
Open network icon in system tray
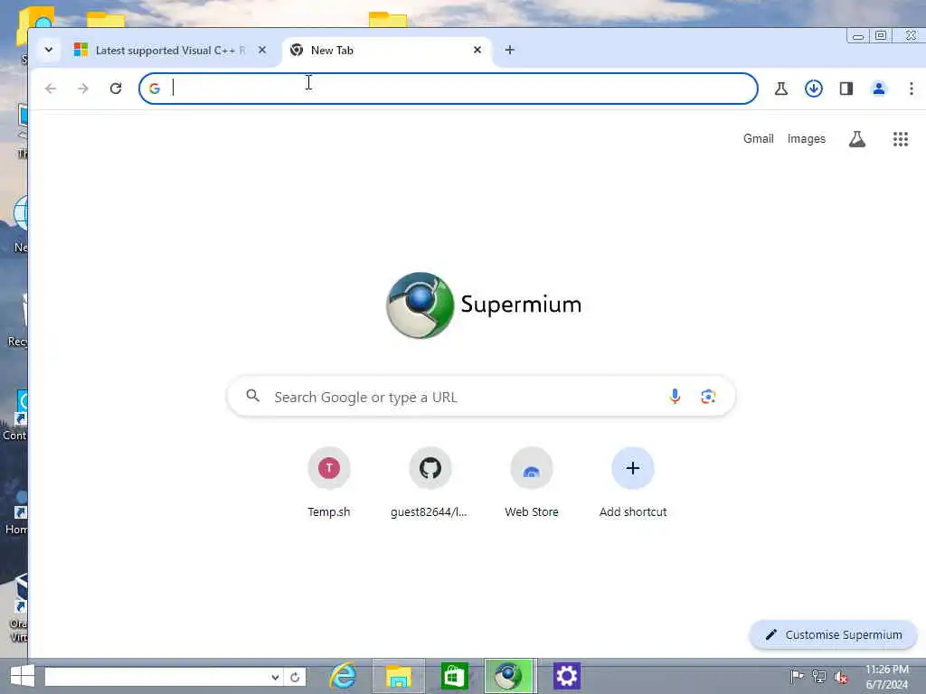(819, 677)
